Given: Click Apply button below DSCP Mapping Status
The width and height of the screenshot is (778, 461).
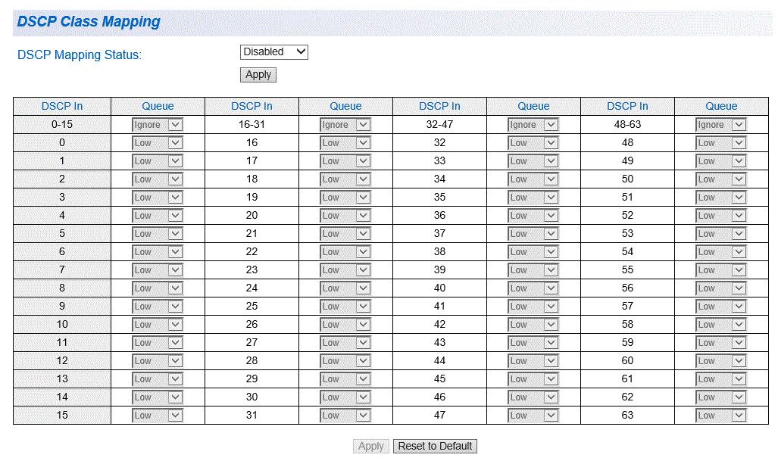Looking at the screenshot, I should coord(258,75).
